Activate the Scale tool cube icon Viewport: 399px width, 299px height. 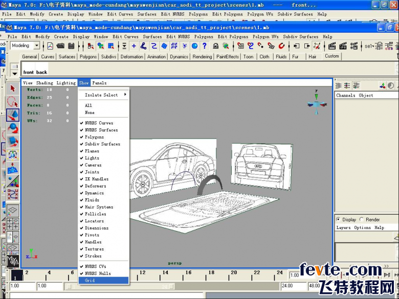point(13,141)
